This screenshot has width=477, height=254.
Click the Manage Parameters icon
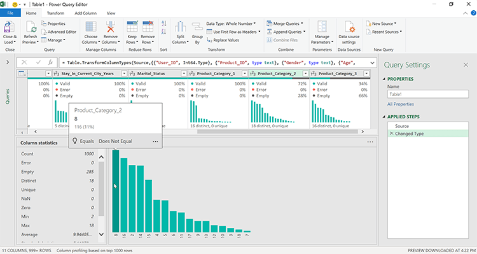tap(322, 27)
